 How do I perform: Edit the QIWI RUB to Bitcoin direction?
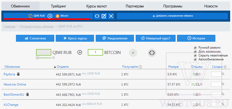coord(104,16)
